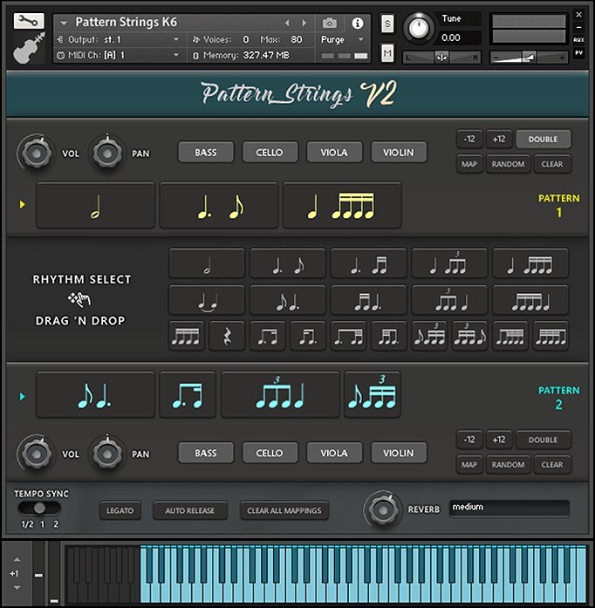
Task: Select CELLO in Pattern 1 section
Action: pos(270,153)
